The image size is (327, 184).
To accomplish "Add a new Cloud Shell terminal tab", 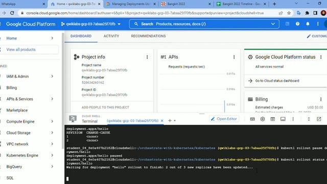I will (x=170, y=121).
